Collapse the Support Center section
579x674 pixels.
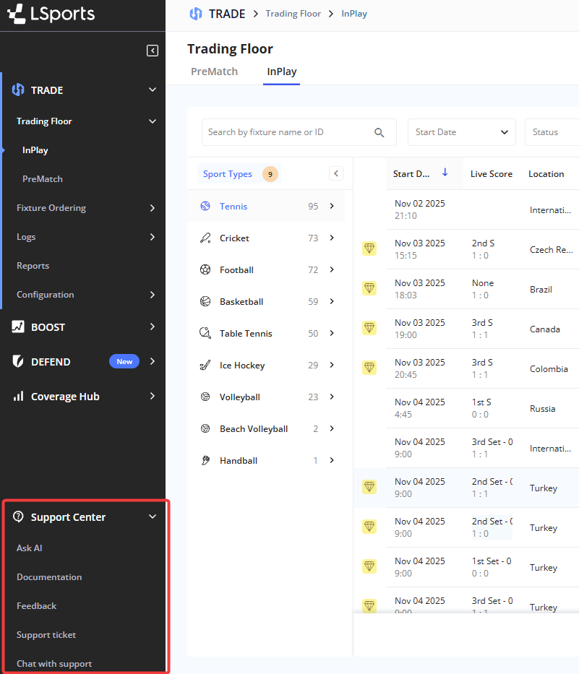(x=152, y=517)
